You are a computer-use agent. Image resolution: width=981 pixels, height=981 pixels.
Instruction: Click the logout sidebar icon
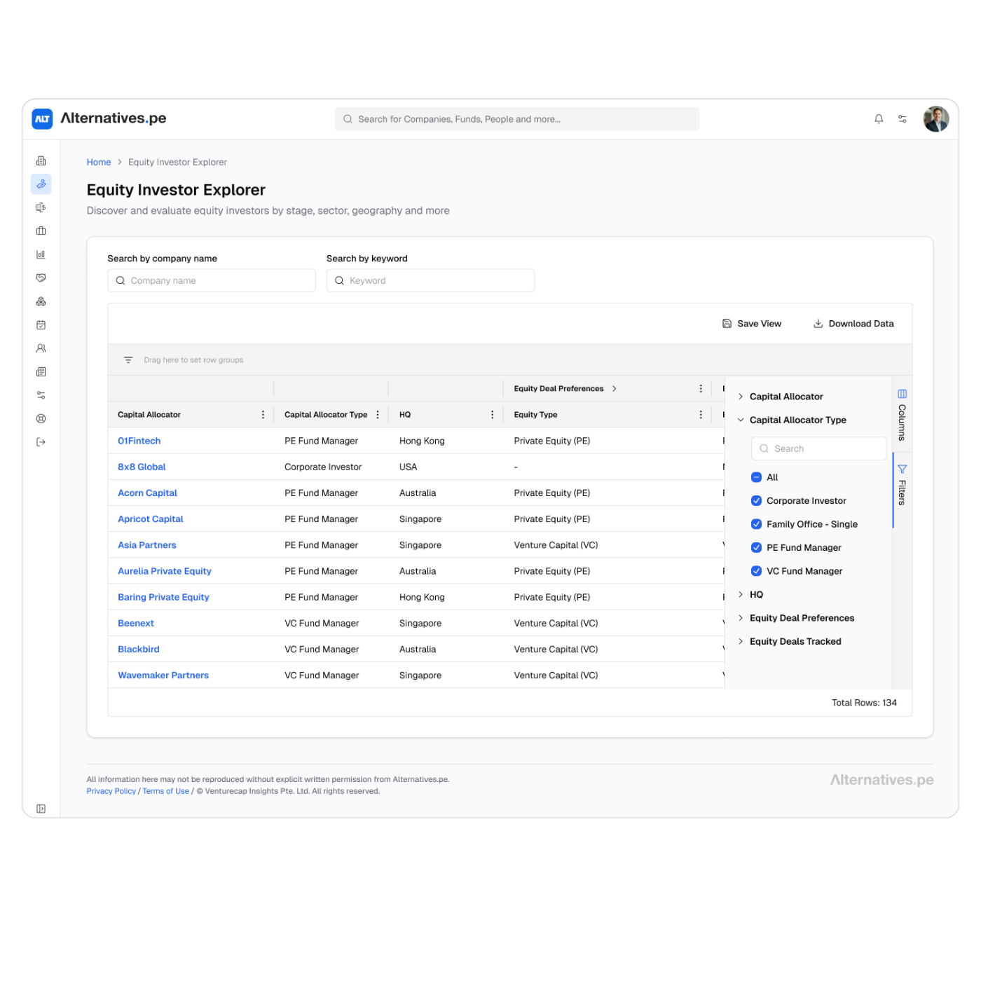(41, 442)
